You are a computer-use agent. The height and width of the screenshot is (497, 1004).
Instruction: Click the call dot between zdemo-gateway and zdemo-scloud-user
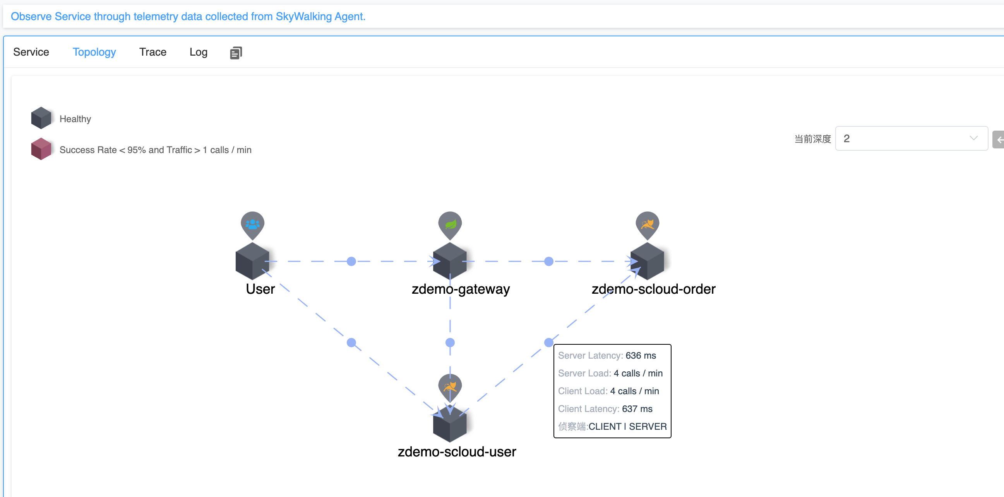coord(450,342)
